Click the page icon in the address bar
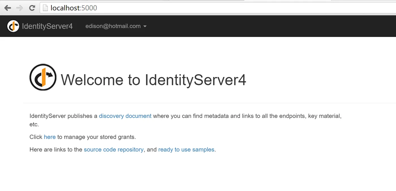This screenshot has width=396, height=191. click(x=45, y=8)
